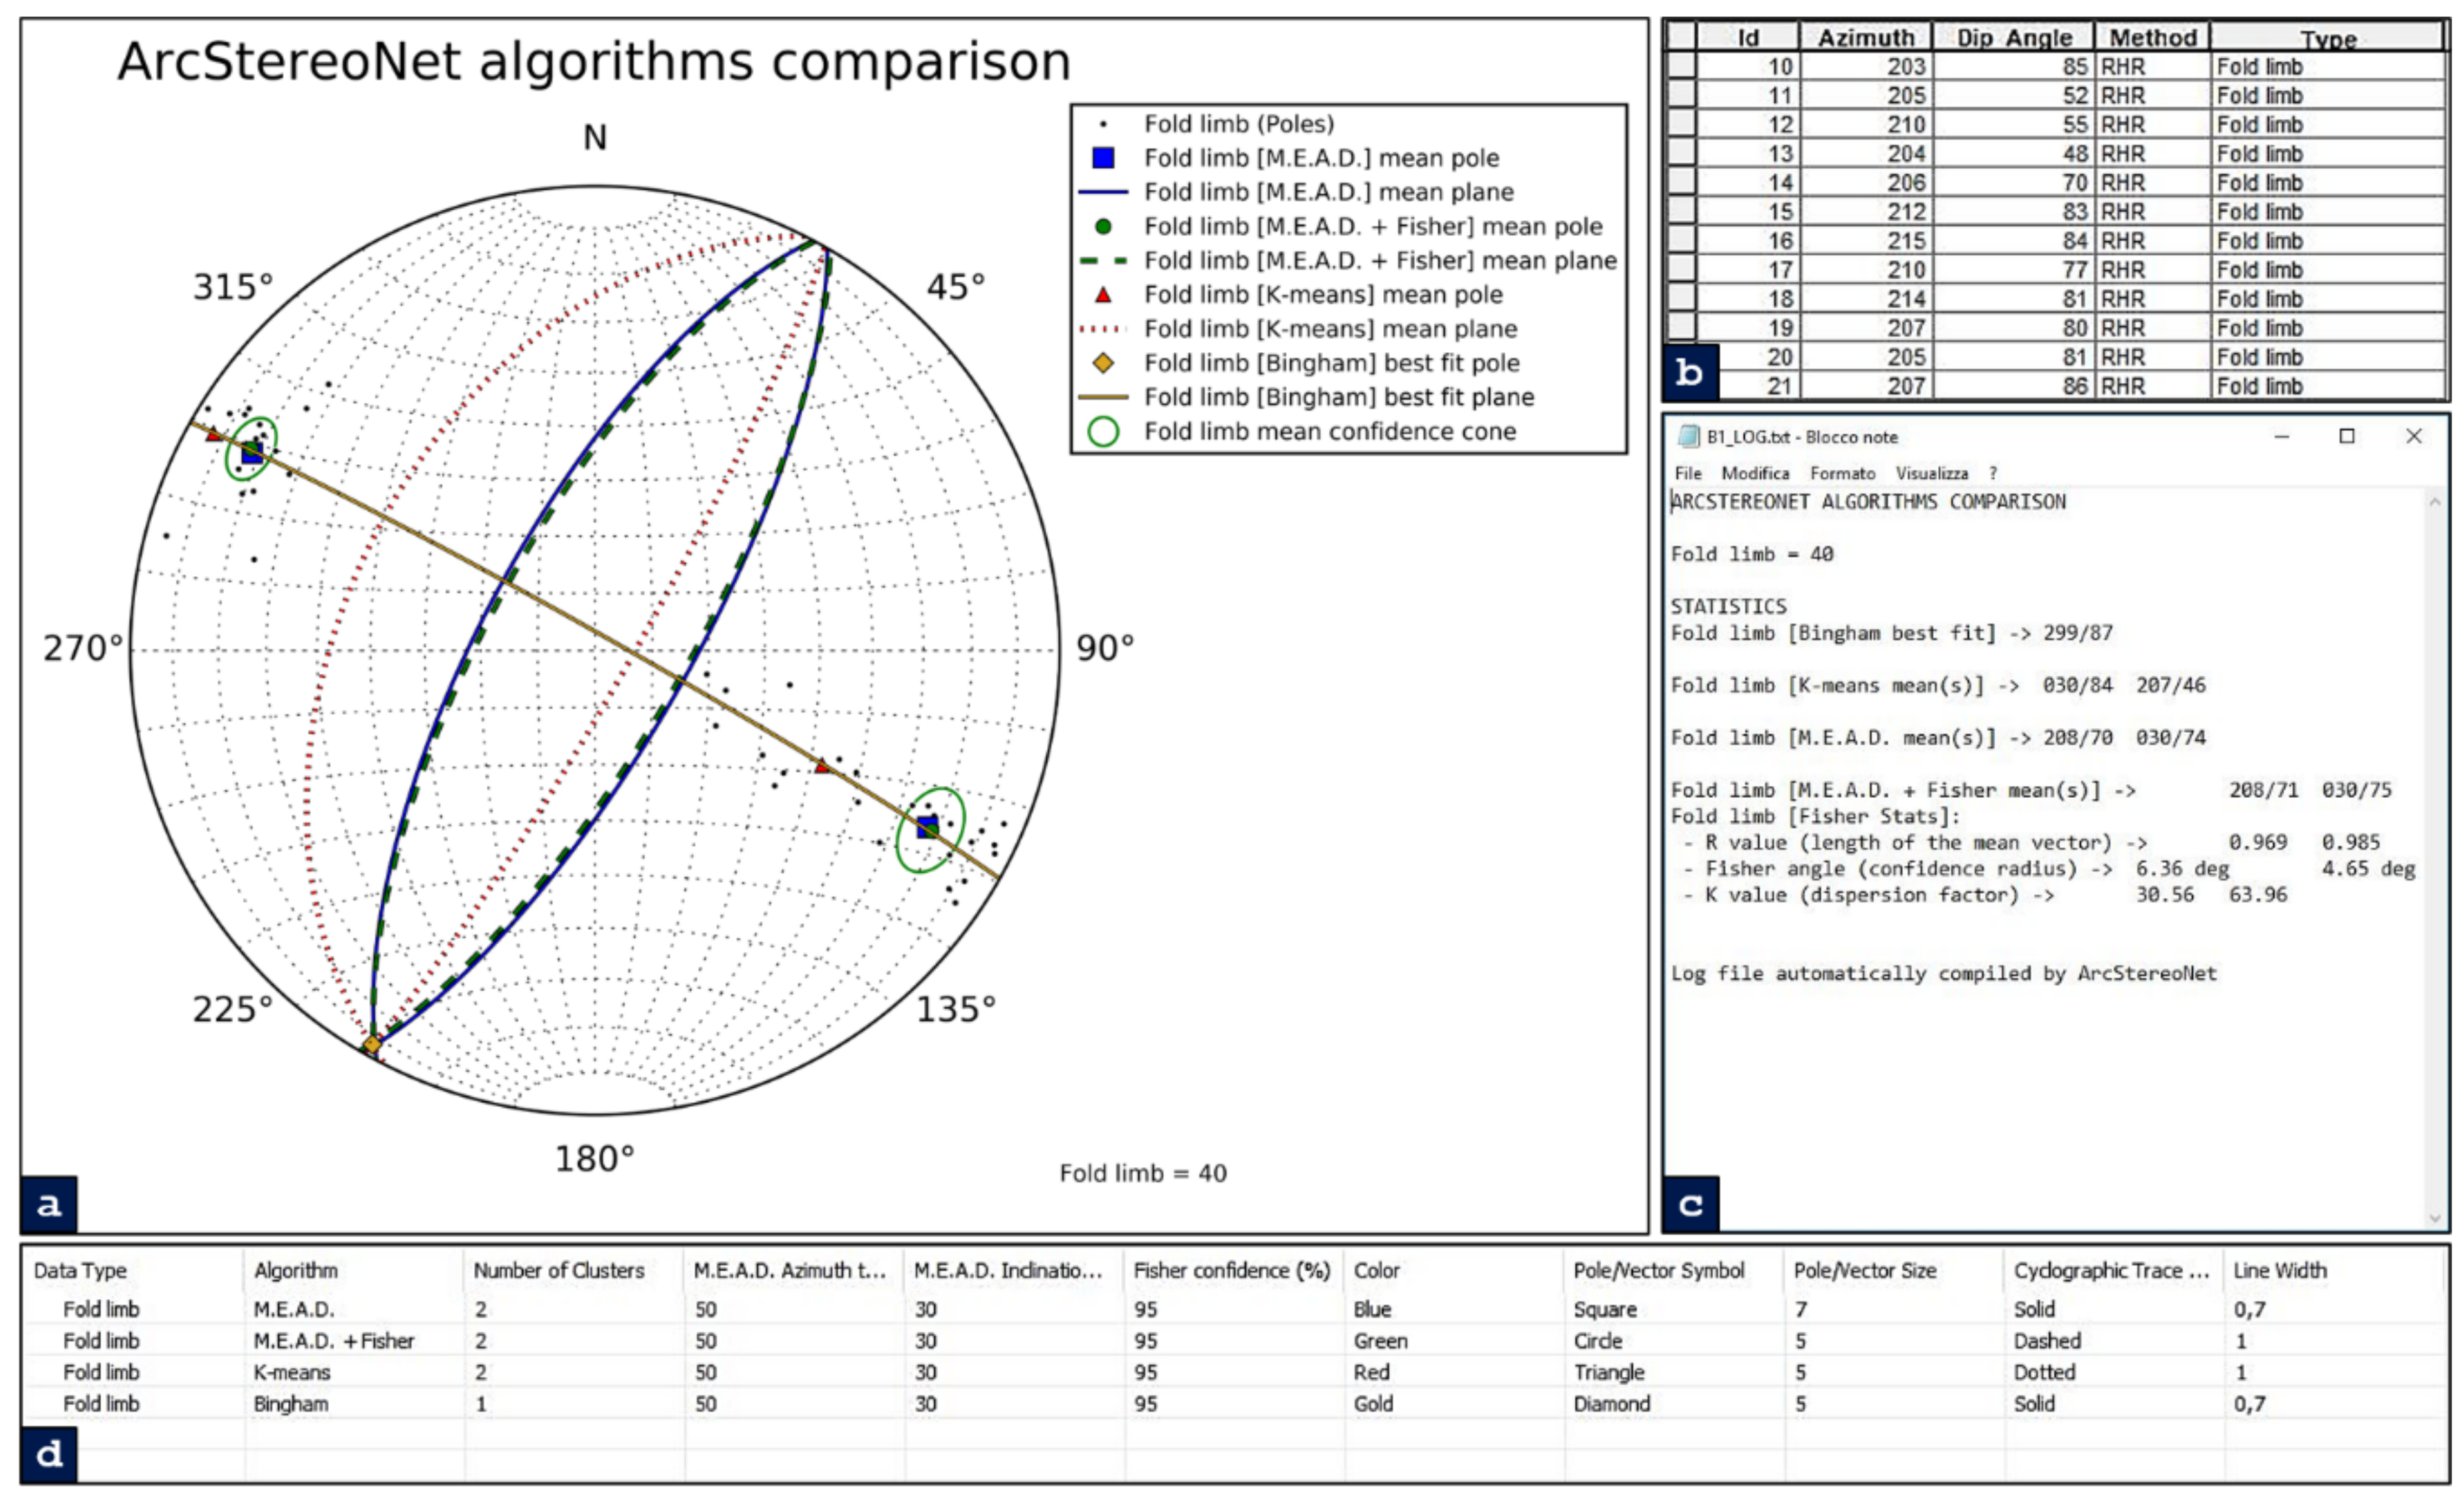Click the Azimuth column header
The height and width of the screenshot is (1504, 2464).
coord(1865,37)
